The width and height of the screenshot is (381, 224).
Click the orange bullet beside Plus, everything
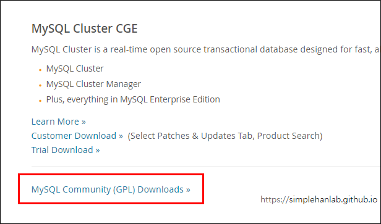pos(40,101)
